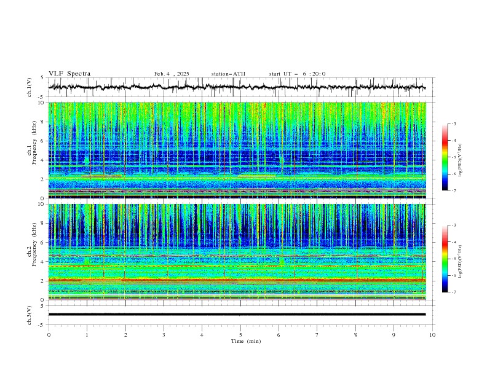
Task: Click the '-3' value on lower colorbar
Action: click(x=453, y=225)
